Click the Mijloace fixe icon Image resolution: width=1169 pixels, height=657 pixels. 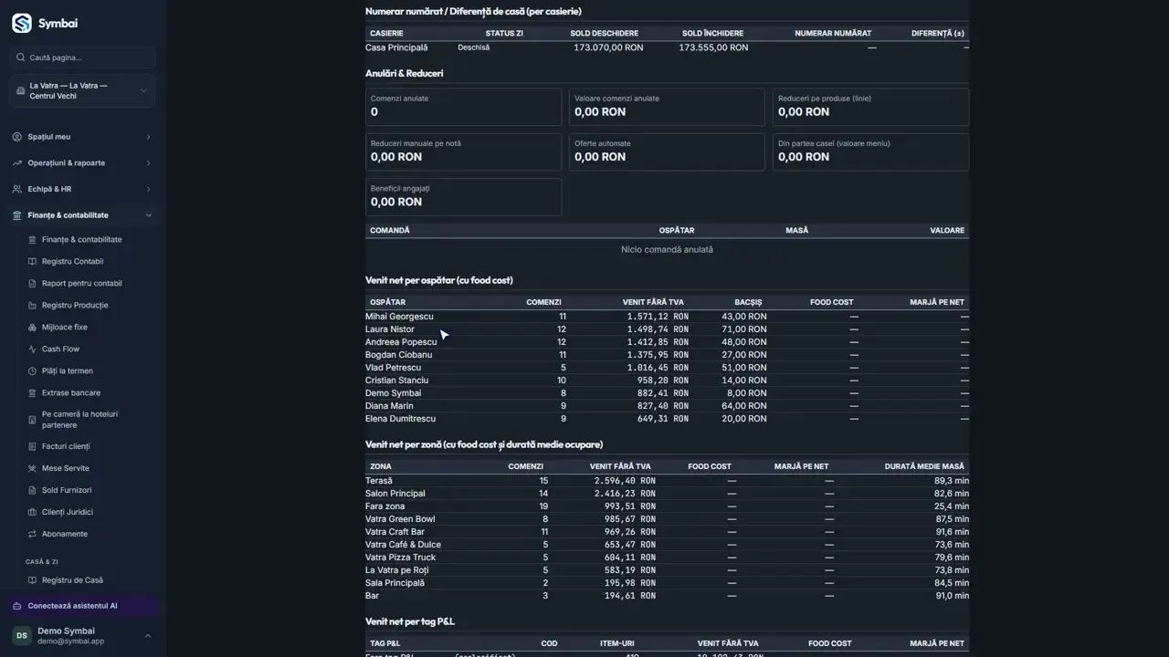(x=32, y=328)
